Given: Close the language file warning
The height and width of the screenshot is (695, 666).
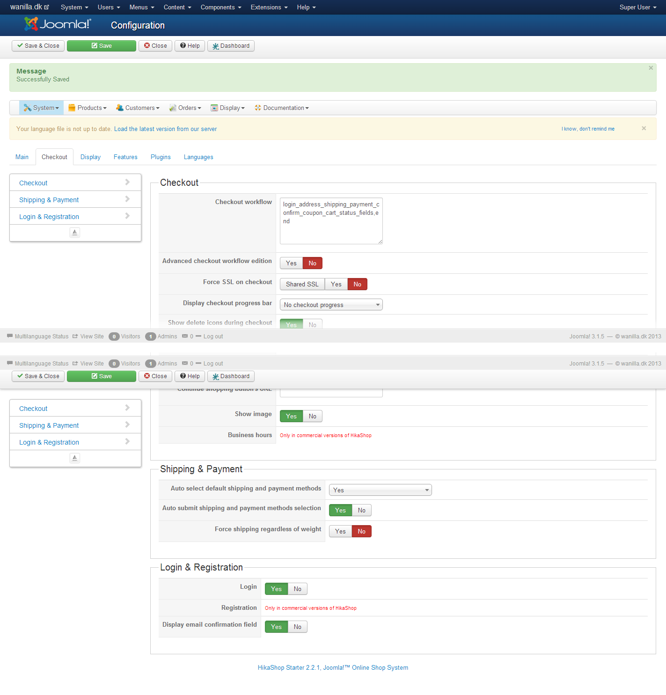Looking at the screenshot, I should [644, 128].
